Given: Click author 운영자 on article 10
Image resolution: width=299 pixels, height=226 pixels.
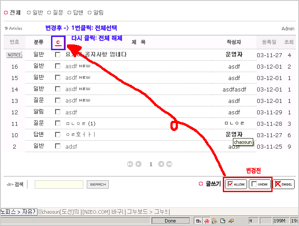Looking at the screenshot, I should click(234, 135).
